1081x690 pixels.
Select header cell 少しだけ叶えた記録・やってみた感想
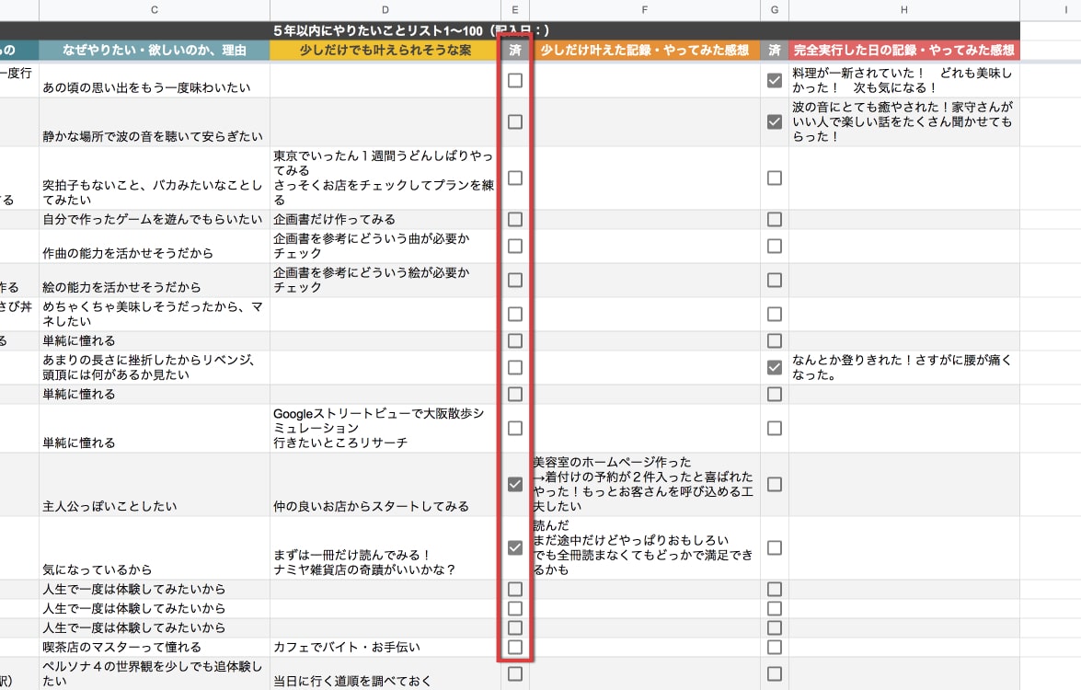point(645,50)
